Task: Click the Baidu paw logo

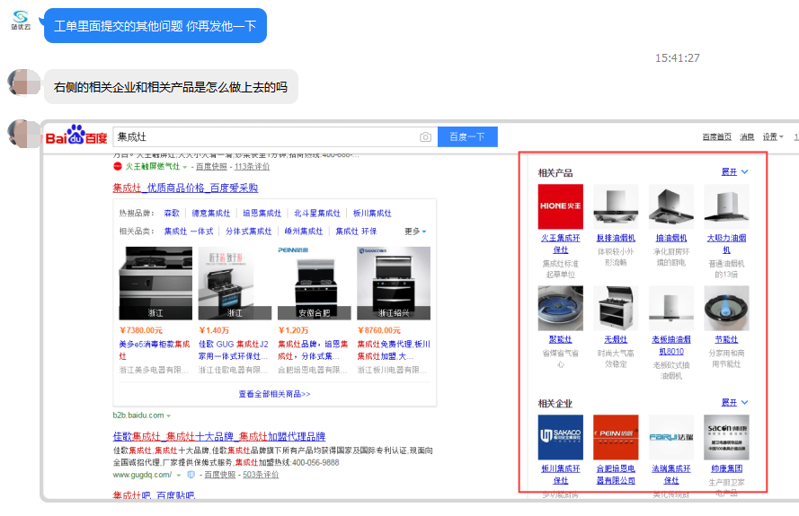Action: point(75,136)
